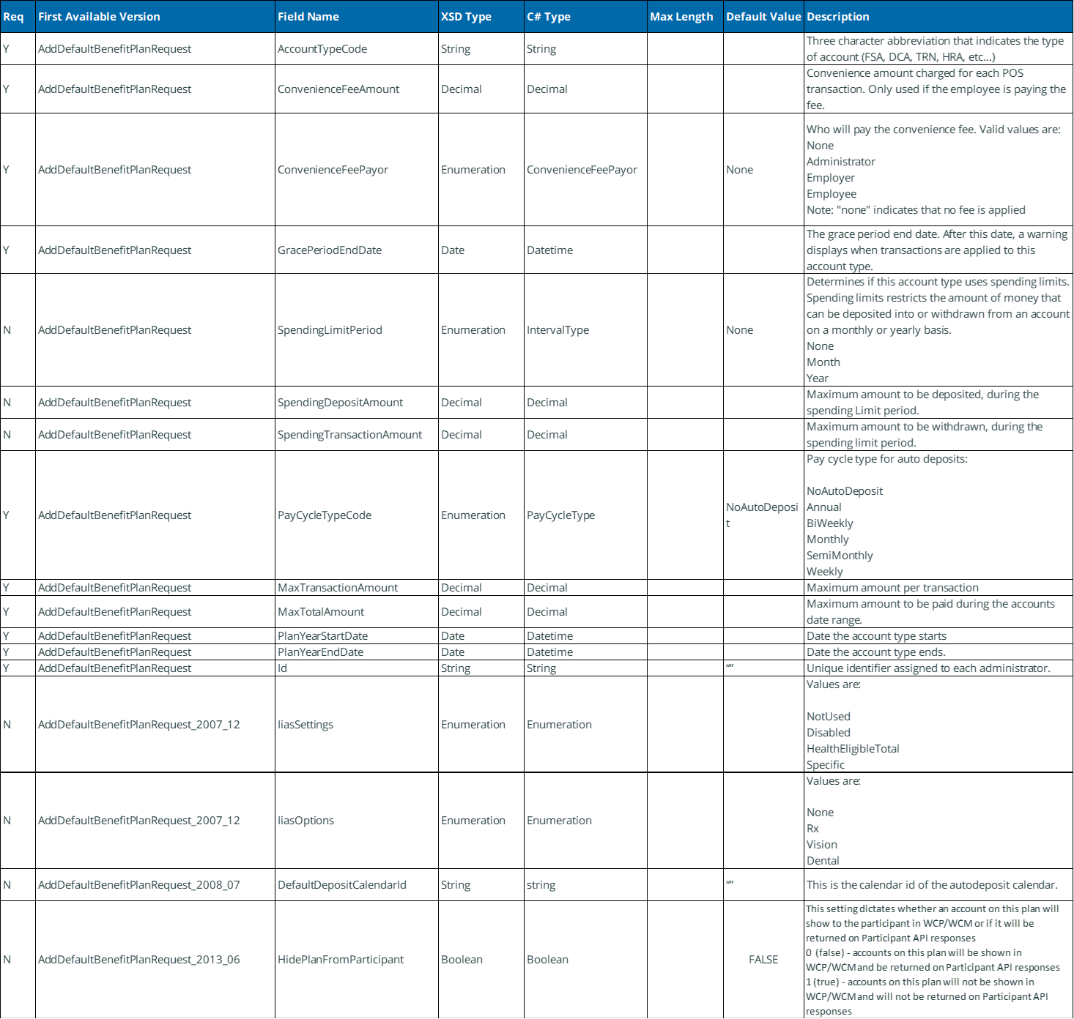
Task: Click the 'String' XSD type for AccountTypeCode
Action: (481, 49)
